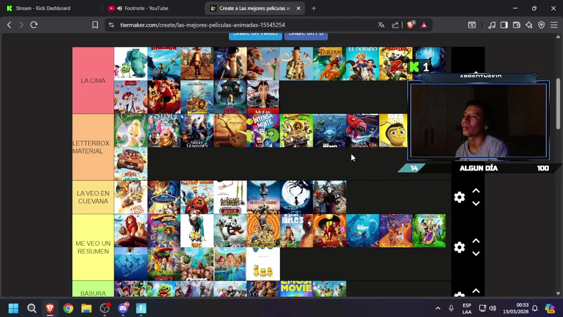
Task: Expand hidden system tray icons chevron
Action: click(438, 308)
